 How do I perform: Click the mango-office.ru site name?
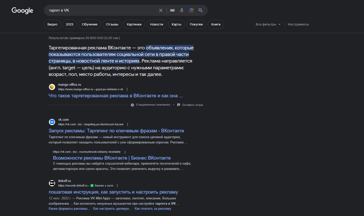tap(70, 85)
